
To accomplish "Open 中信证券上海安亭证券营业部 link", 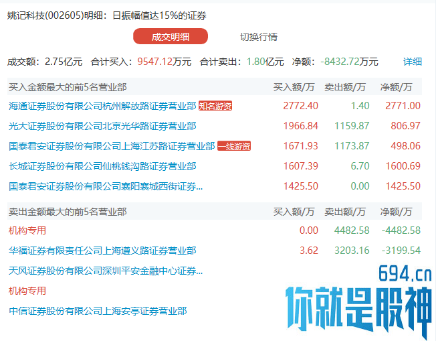I will pos(98,311).
